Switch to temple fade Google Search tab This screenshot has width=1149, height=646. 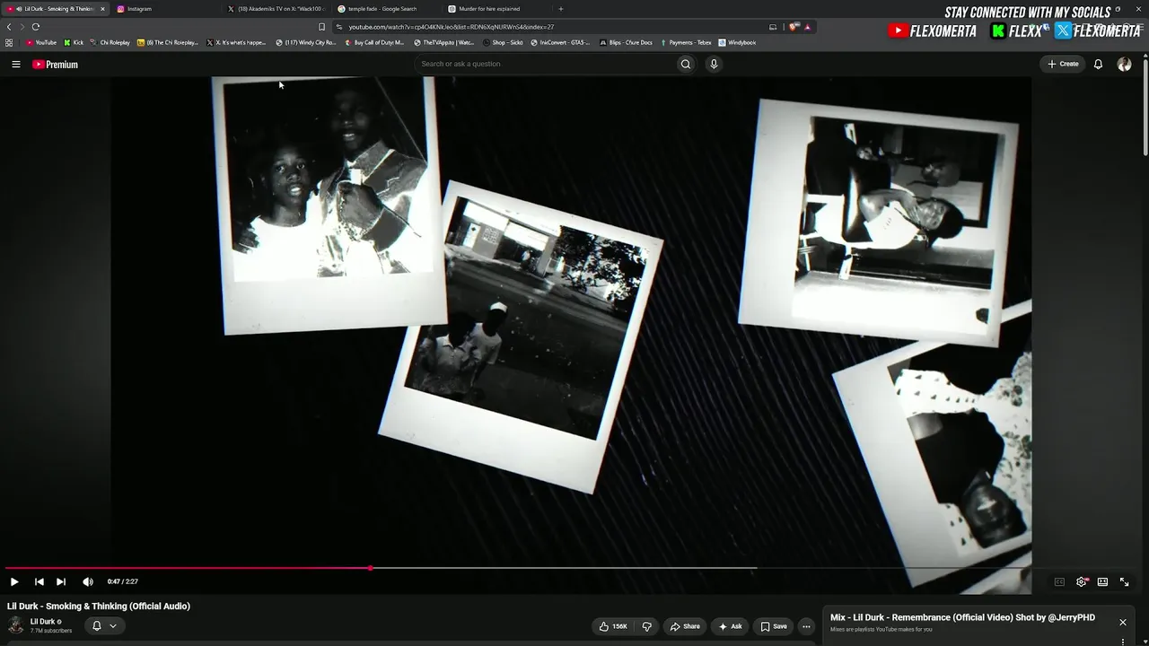point(387,9)
